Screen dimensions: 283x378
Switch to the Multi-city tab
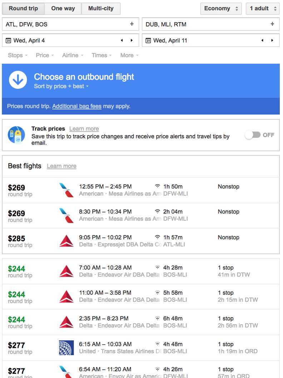[101, 8]
